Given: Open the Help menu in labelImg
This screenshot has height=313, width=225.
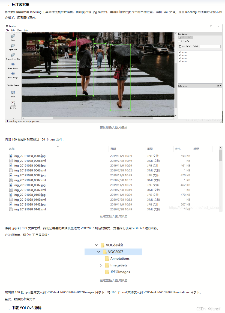Looking at the screenshot, I should tap(26, 30).
